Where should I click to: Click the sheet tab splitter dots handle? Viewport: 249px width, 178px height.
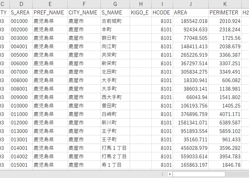pos(162,174)
